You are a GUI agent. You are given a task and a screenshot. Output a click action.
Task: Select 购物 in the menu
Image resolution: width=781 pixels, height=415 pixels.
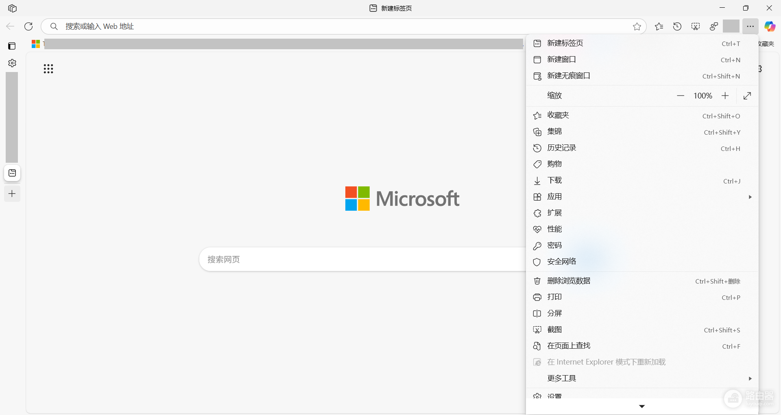point(642,164)
